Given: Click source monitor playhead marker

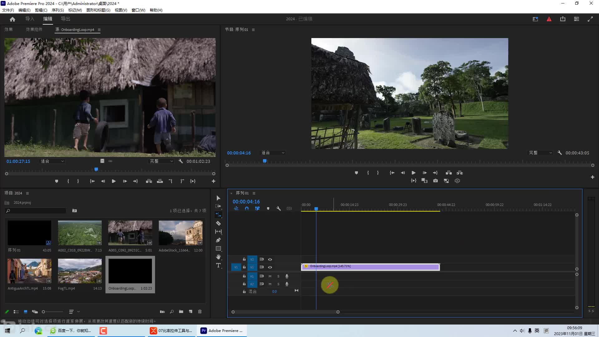Looking at the screenshot, I should pos(96,169).
